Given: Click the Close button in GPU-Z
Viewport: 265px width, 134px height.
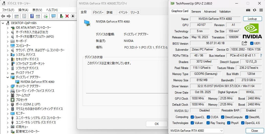Looking at the screenshot, I should [x=254, y=131].
